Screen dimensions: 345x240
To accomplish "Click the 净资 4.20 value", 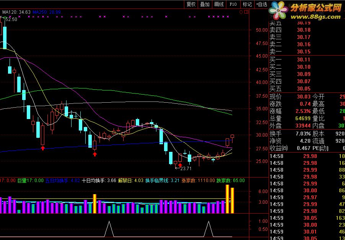I will (305, 141).
